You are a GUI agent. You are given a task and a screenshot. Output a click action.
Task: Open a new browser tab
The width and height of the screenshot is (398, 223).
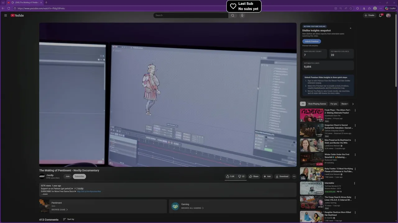[x=46, y=2]
